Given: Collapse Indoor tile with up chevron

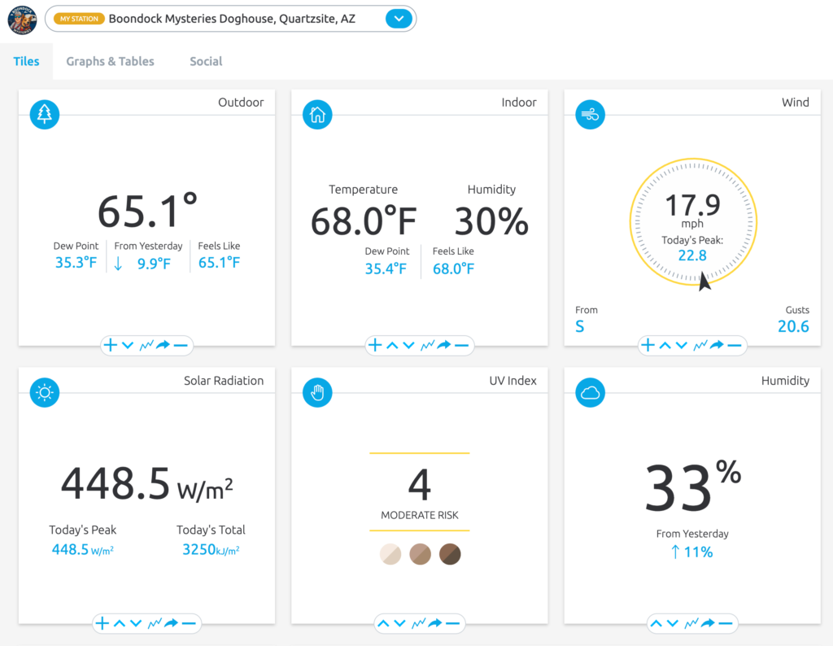Looking at the screenshot, I should 392,345.
